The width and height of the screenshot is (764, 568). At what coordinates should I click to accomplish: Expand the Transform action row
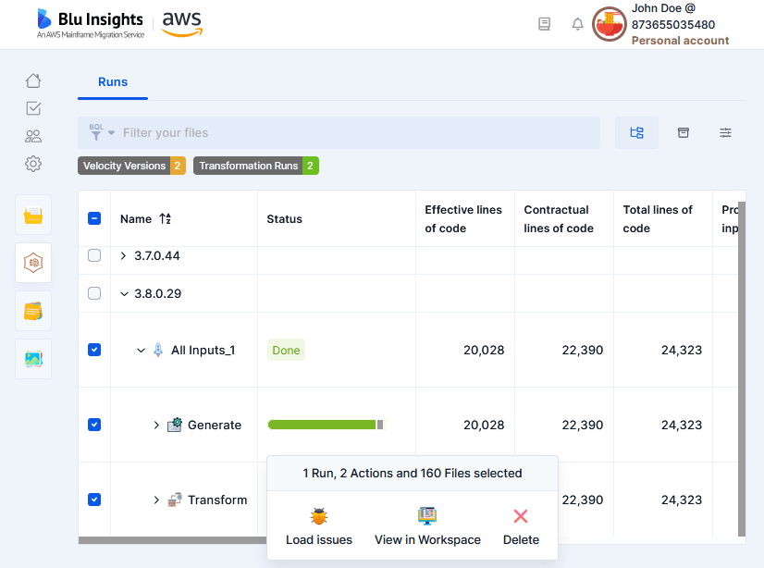pyautogui.click(x=156, y=500)
